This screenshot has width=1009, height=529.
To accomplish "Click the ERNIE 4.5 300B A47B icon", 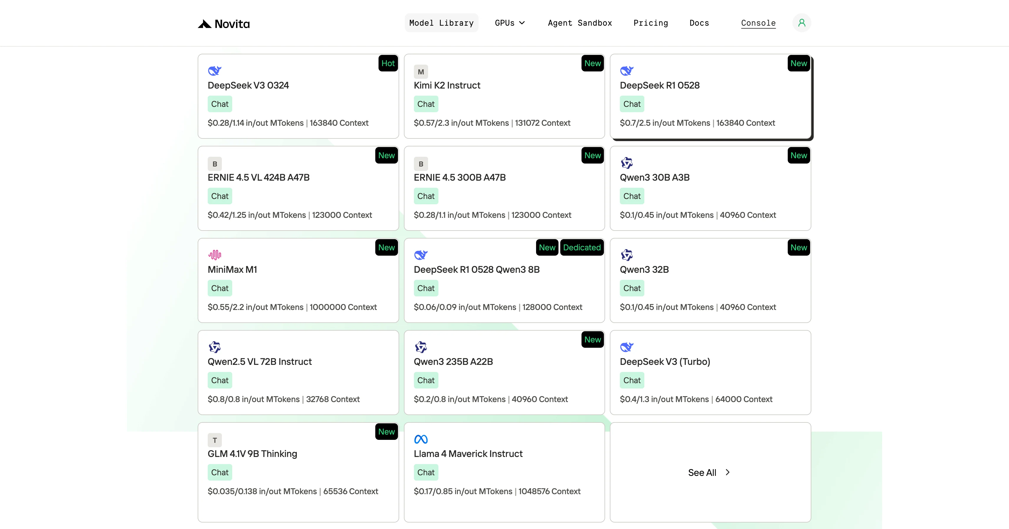I will (421, 164).
